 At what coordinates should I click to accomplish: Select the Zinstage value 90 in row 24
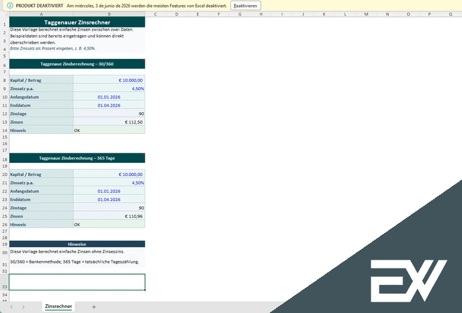point(109,208)
